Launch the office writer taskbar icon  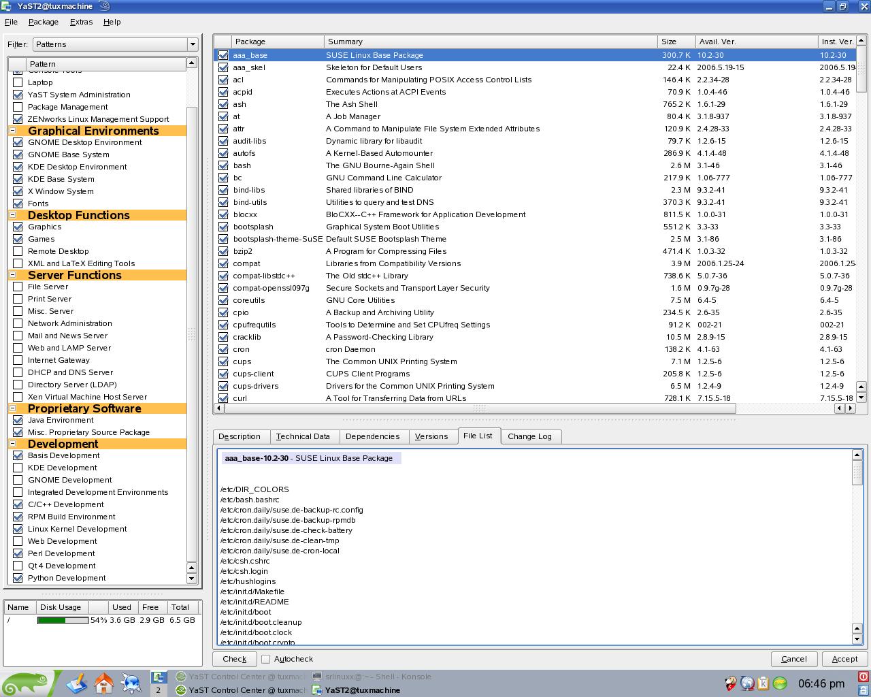76,683
